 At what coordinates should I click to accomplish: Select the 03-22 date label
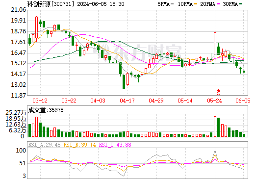(69, 101)
